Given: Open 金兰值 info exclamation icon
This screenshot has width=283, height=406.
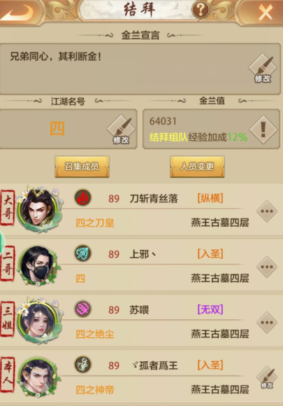Looking at the screenshot, I should (263, 129).
